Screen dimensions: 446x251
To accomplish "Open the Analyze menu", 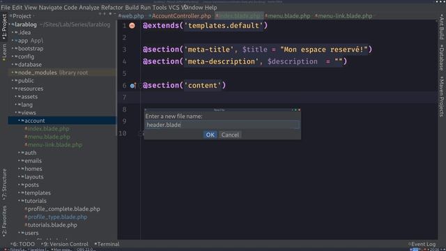I will click(89, 8).
